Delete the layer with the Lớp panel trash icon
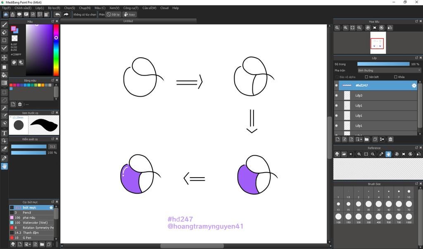This screenshot has width=423, height=249. [390, 140]
